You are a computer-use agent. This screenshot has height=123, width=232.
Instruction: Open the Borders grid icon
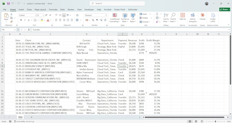point(35,20)
